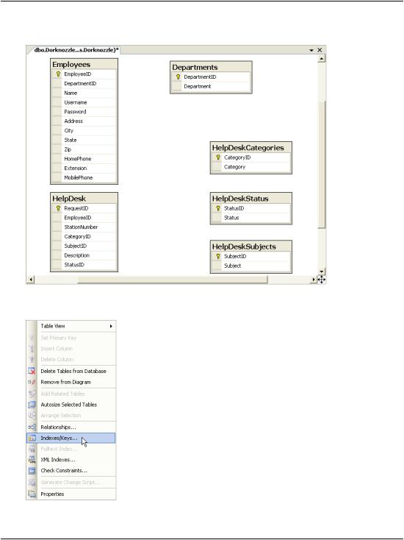404x540 pixels.
Task: Choose Indexes/Keys from the context menu
Action: click(71, 438)
